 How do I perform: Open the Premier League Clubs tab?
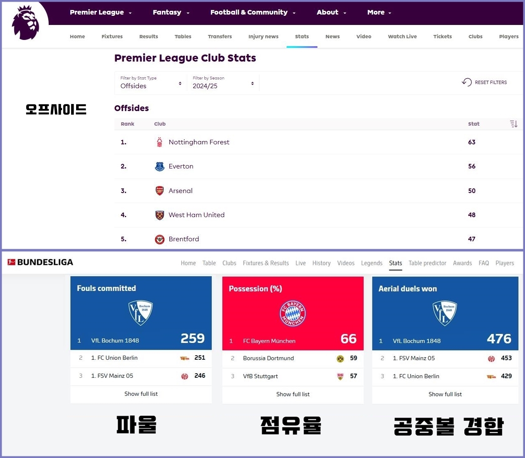tap(475, 37)
